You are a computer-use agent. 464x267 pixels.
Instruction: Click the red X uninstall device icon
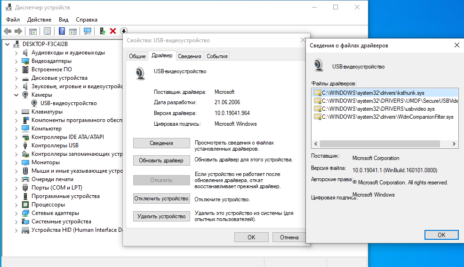(113, 31)
